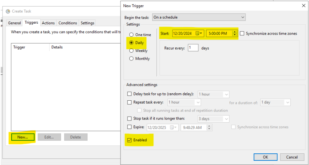
Task: Check Stop task if it runs longer than
Action: 129,118
